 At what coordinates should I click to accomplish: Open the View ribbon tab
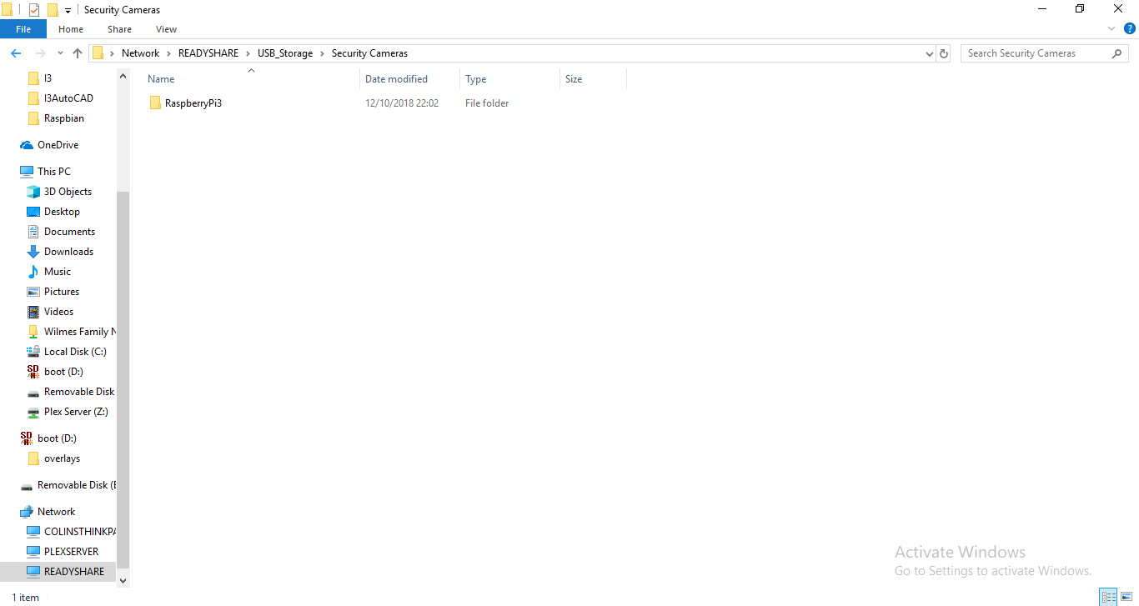tap(165, 28)
